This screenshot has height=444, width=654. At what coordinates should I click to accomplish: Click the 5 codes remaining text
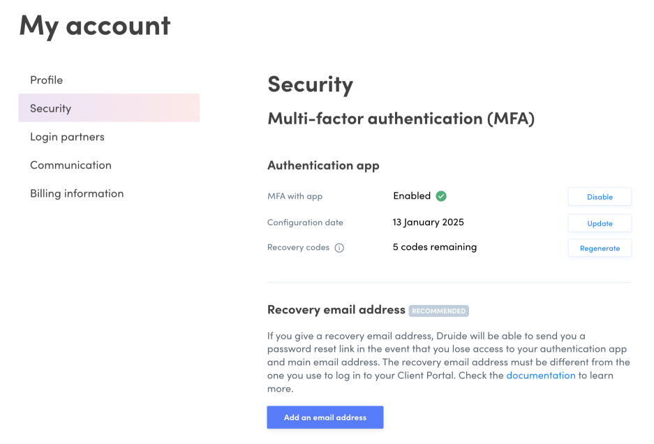click(434, 247)
